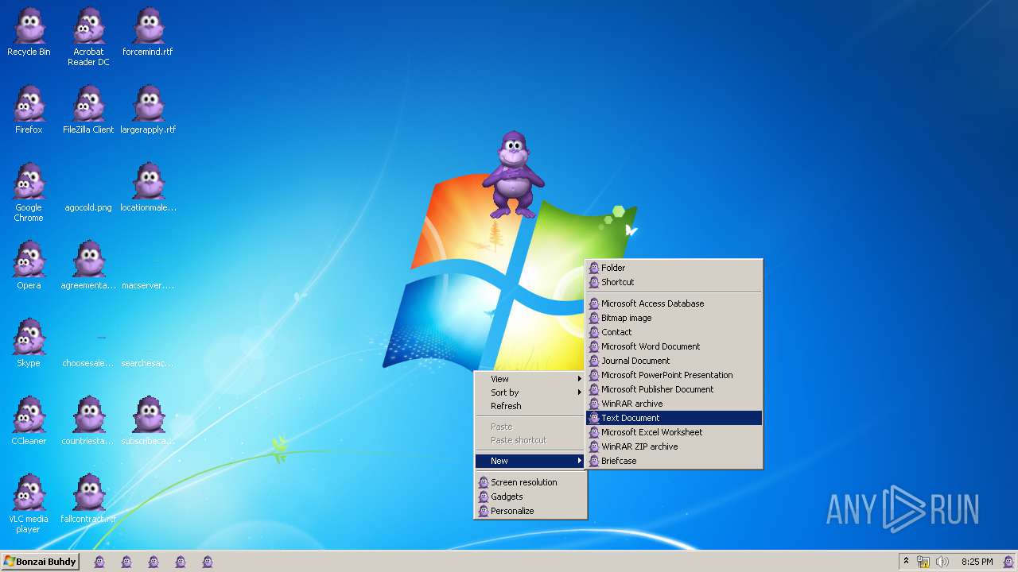This screenshot has width=1018, height=572.
Task: Open Personalize from the context menu
Action: (530, 511)
